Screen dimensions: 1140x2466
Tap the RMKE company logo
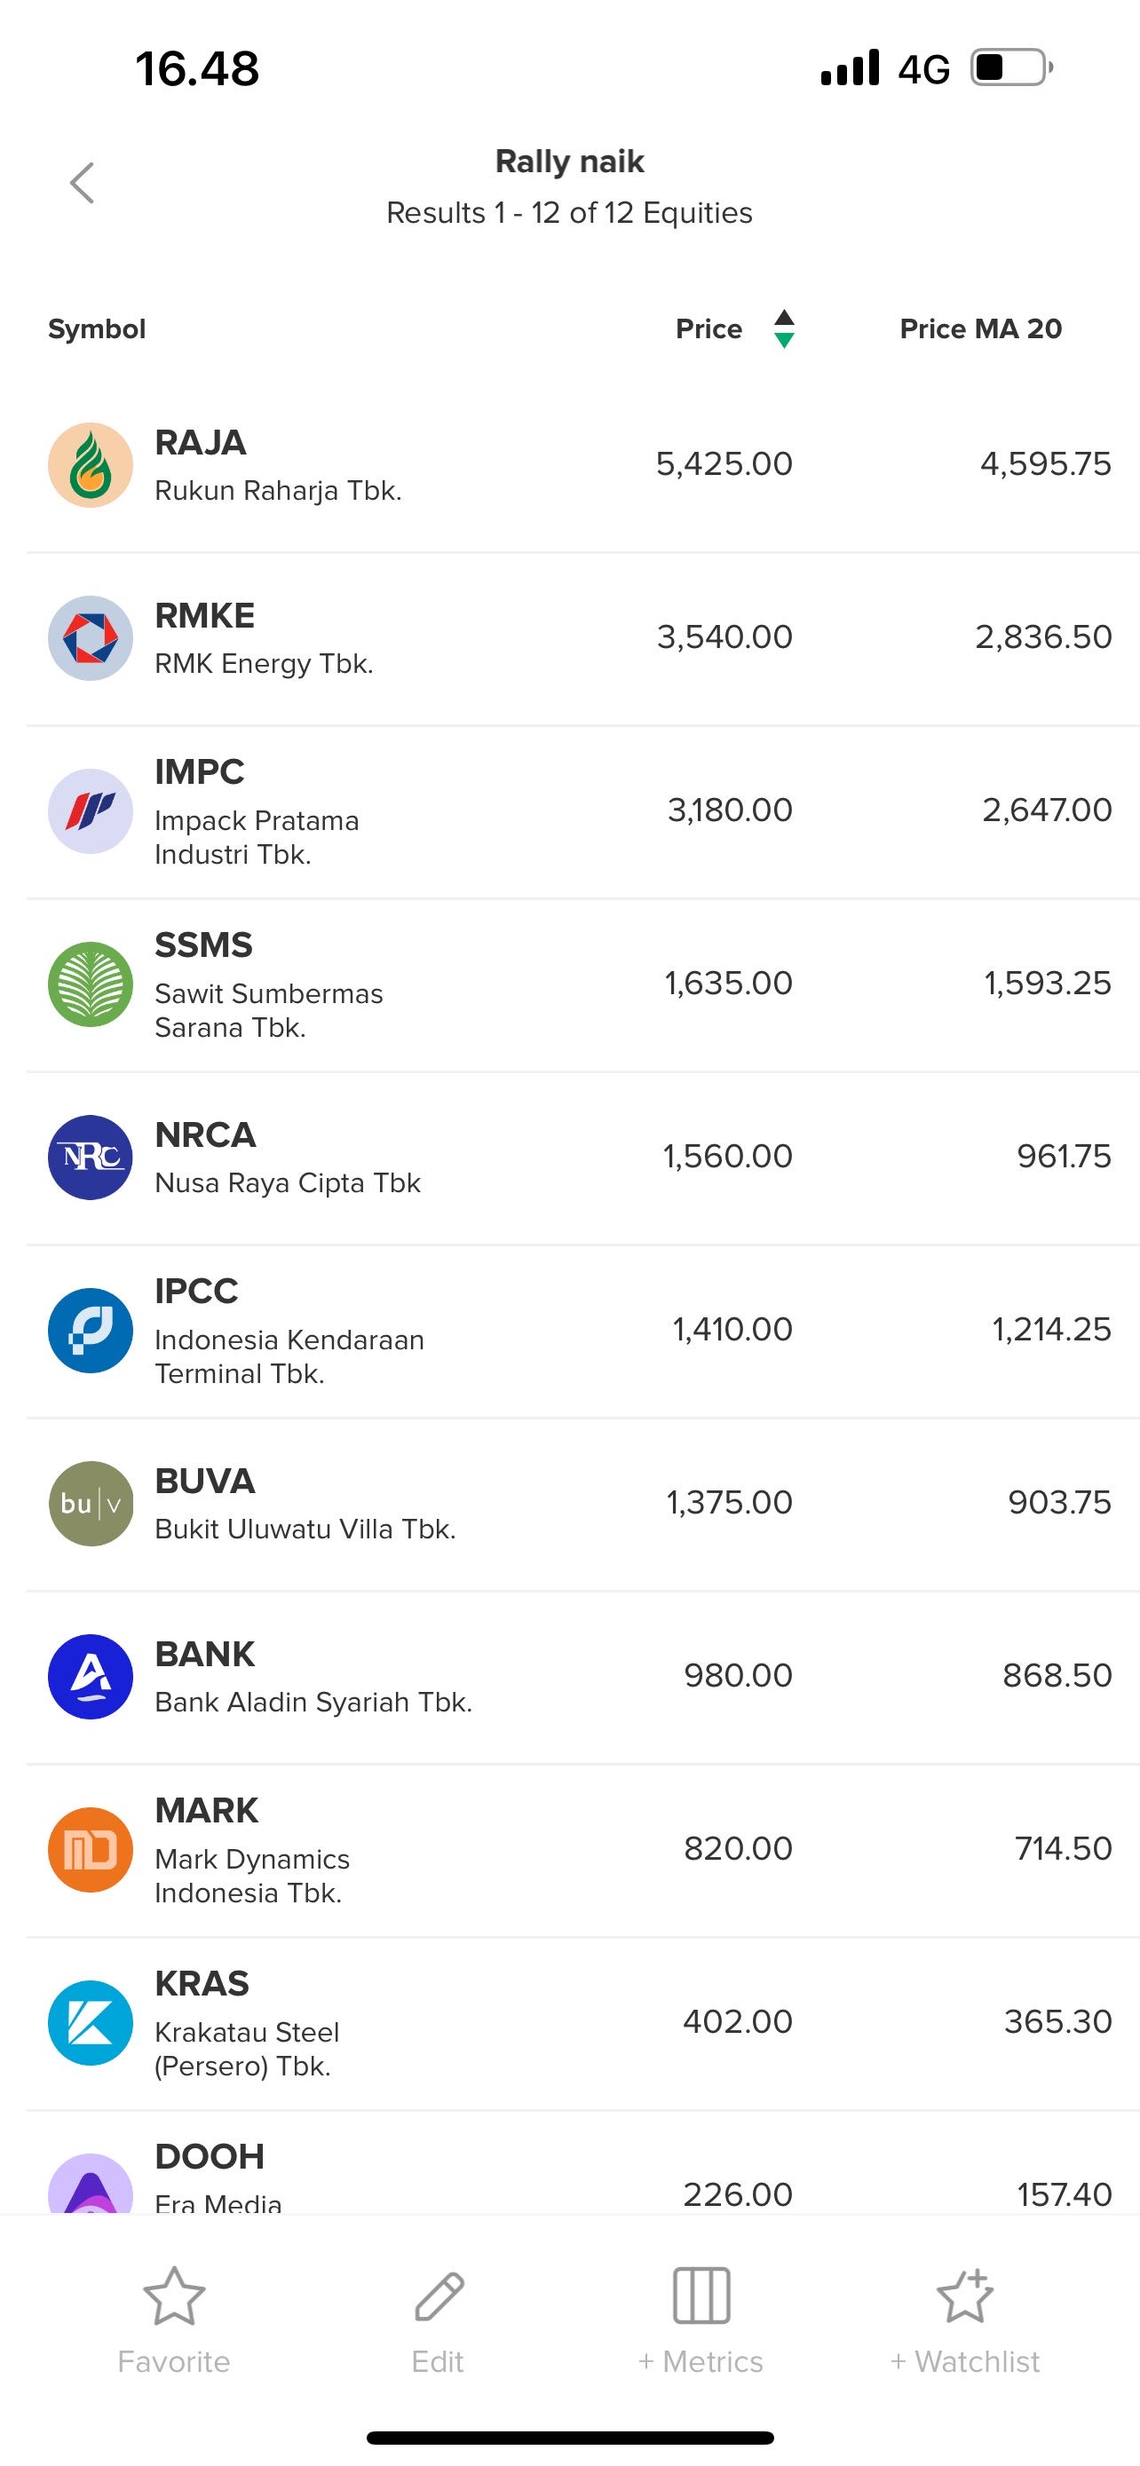(90, 638)
